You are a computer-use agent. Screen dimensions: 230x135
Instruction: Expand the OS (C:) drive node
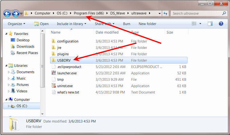(9, 106)
